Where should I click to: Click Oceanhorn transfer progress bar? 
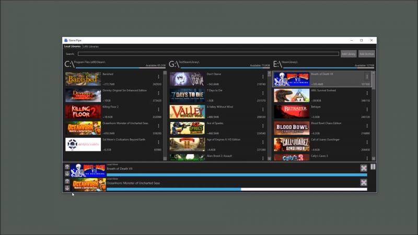pos(237,189)
